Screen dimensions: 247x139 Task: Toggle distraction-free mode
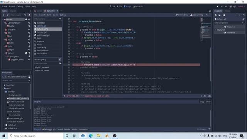click(210, 11)
